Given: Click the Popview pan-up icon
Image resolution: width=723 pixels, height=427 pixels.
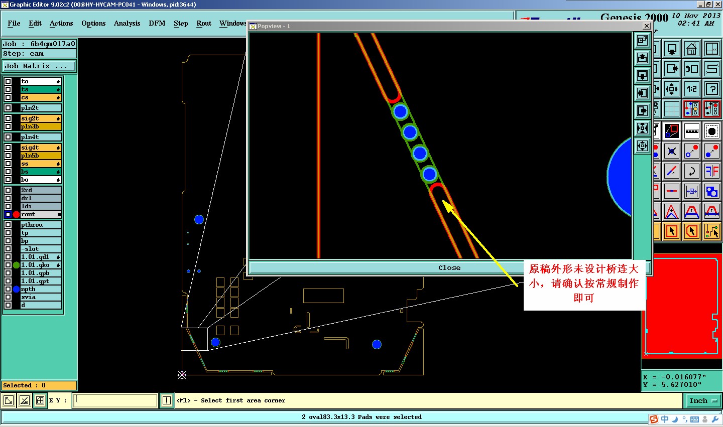Looking at the screenshot, I should pyautogui.click(x=643, y=58).
